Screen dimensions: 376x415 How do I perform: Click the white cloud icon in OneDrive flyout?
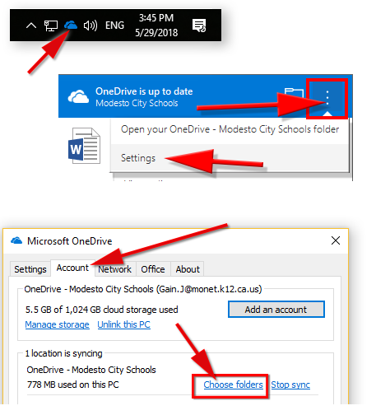(x=78, y=96)
